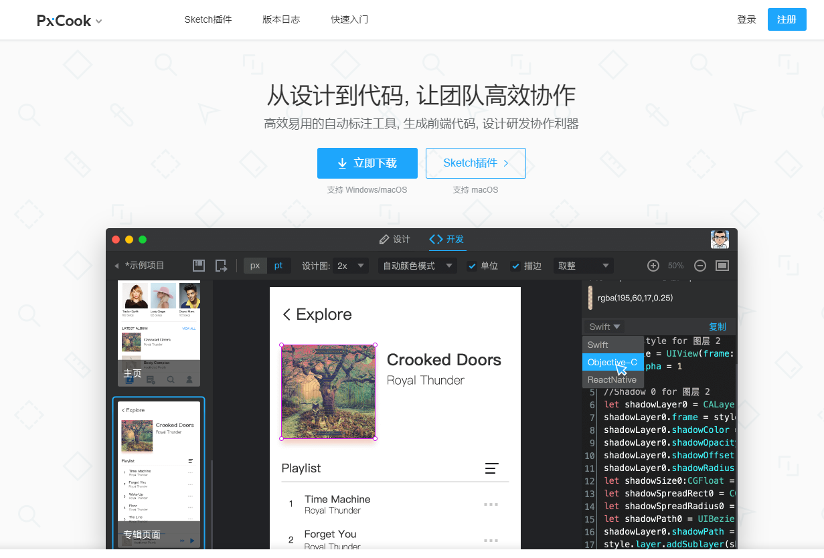Click the Playlist list menu icon

click(x=492, y=468)
